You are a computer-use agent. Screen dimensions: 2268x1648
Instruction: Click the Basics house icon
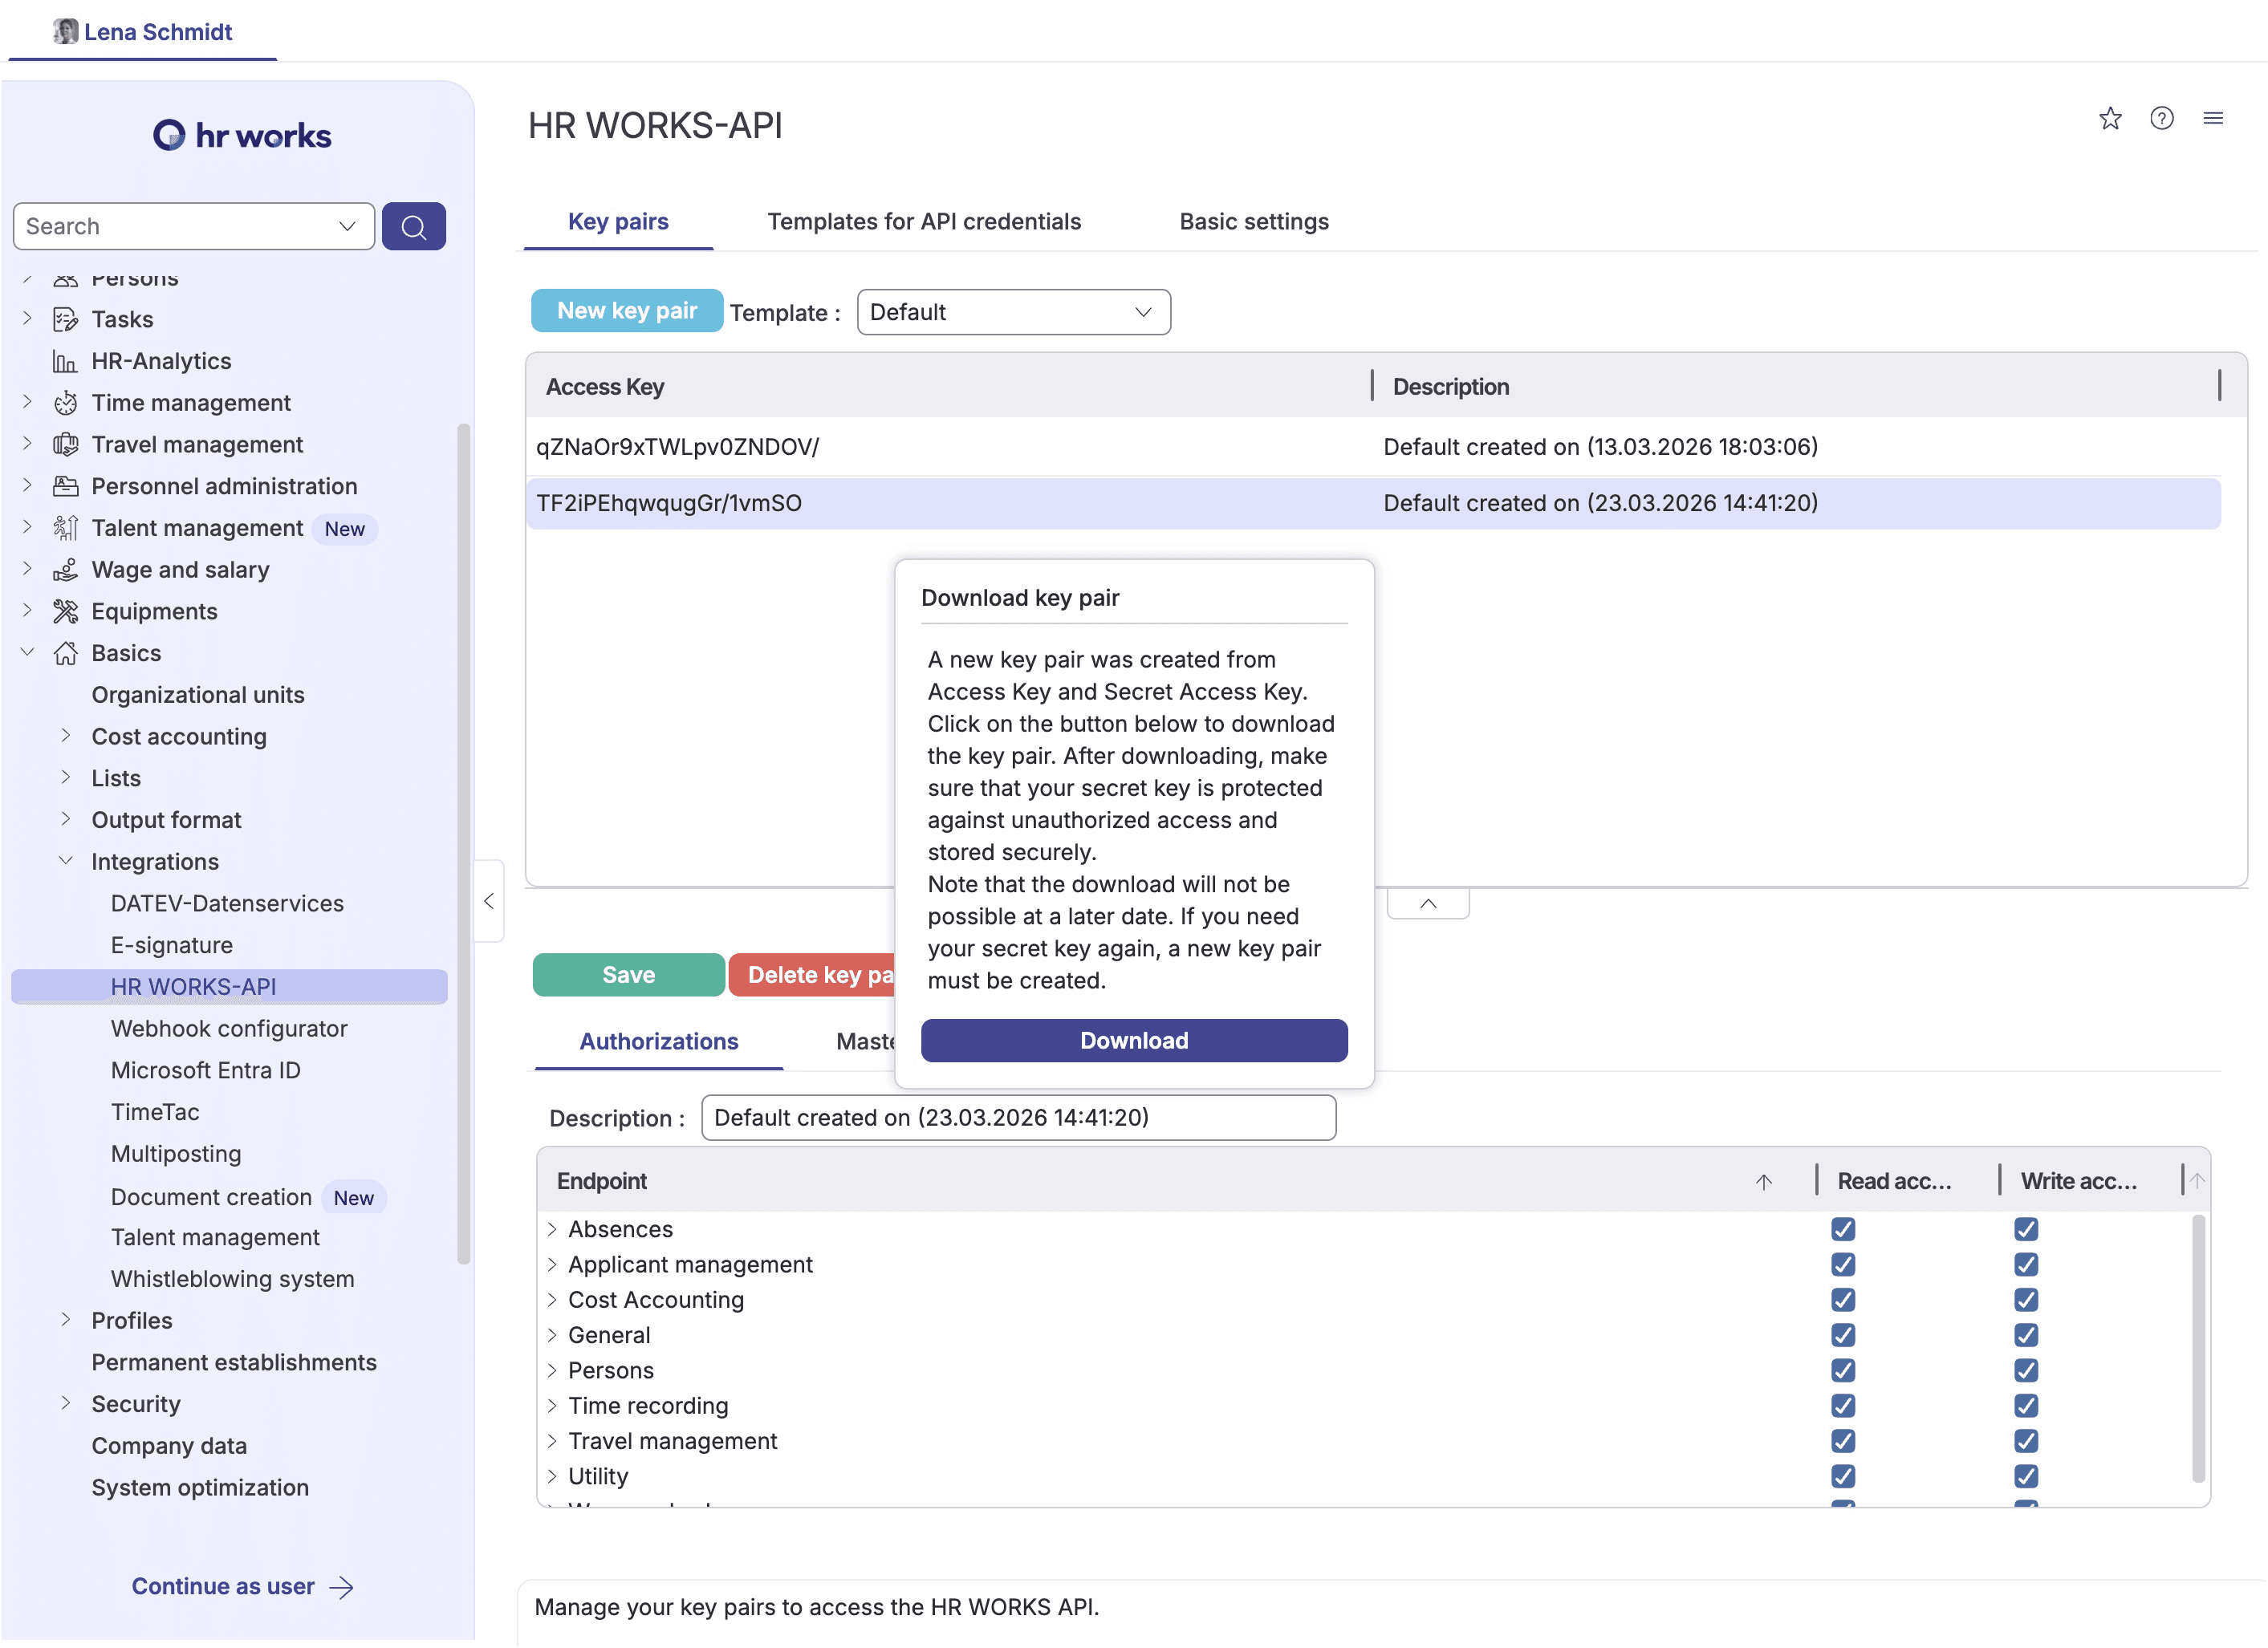[x=66, y=653]
